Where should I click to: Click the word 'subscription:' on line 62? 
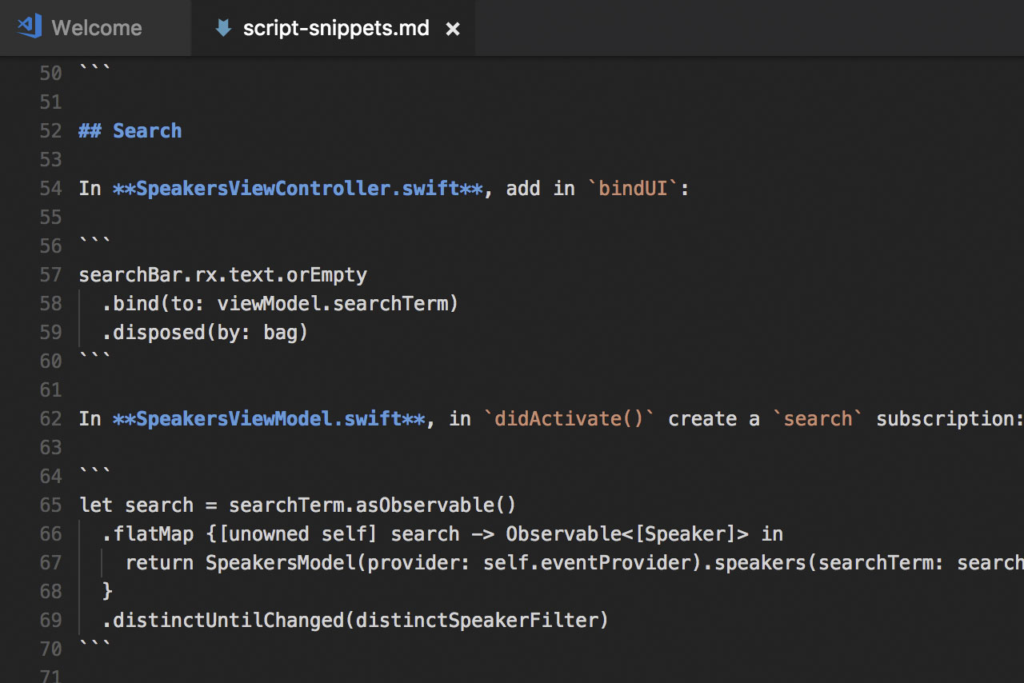point(950,418)
